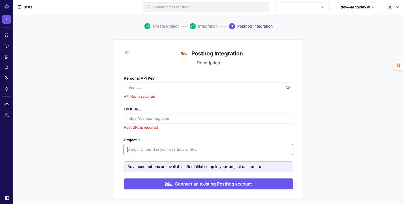Image resolution: width=404 pixels, height=204 pixels.
Task: Click the search icon in sidebar
Action: click(7, 67)
